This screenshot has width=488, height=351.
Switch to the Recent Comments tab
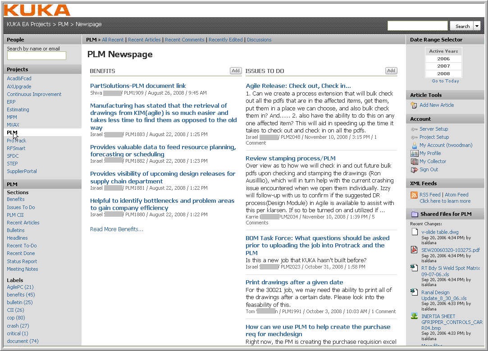pyautogui.click(x=184, y=40)
